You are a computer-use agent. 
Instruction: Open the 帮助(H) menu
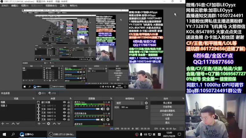[x=73, y=6]
